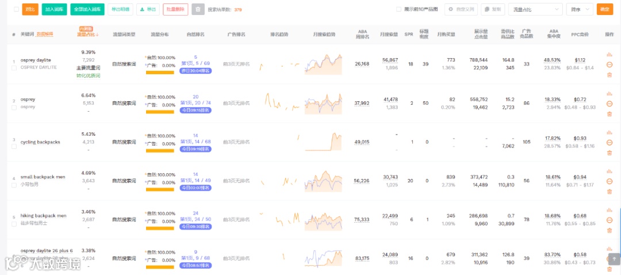
Task: Click minus-circle icon in the osprey row
Action: 609,104
